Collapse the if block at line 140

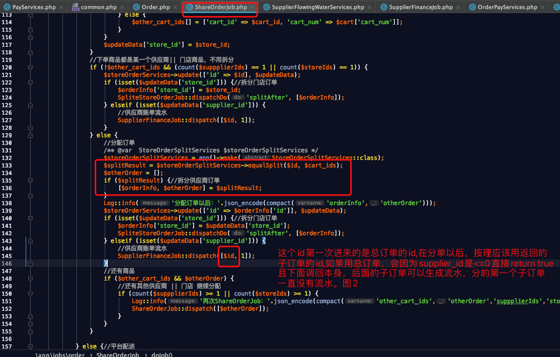(x=30, y=218)
